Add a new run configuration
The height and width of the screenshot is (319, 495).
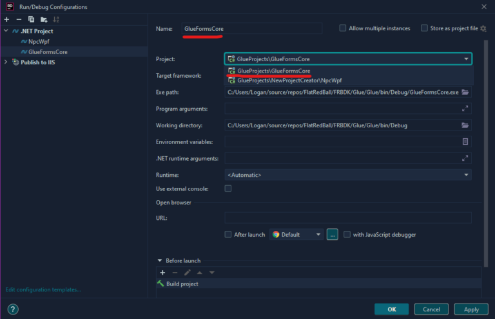tap(6, 19)
